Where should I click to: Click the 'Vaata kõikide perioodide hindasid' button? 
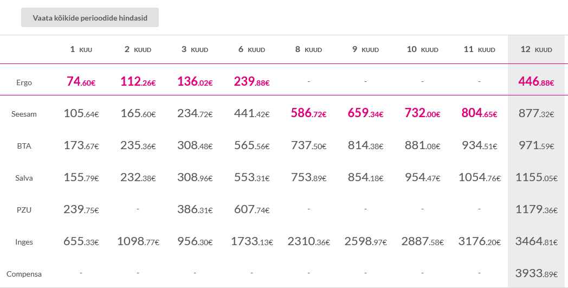90,17
